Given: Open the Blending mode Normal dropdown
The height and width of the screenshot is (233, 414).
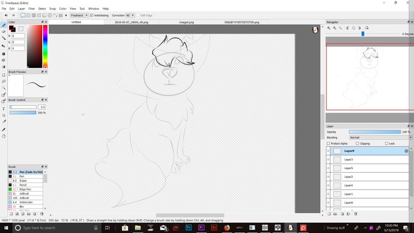Looking at the screenshot, I should click(x=381, y=137).
